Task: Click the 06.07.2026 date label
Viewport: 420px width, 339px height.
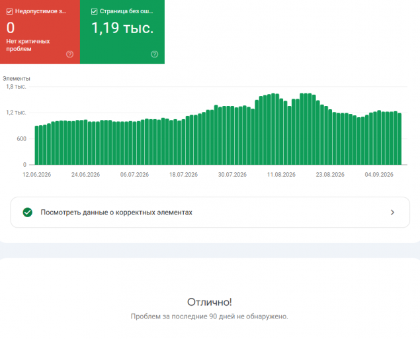Action: [134, 175]
